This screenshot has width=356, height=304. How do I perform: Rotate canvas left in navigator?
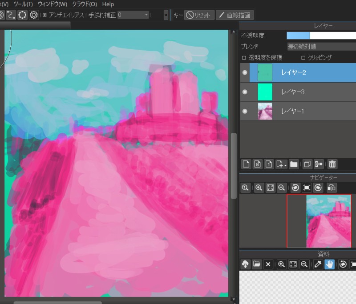(x=295, y=188)
